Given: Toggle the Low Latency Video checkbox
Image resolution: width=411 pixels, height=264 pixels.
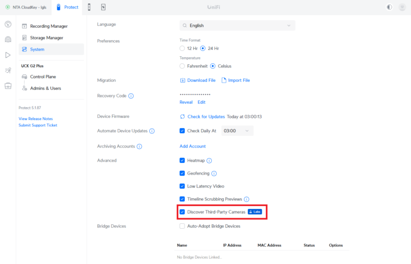Looking at the screenshot, I should (182, 186).
